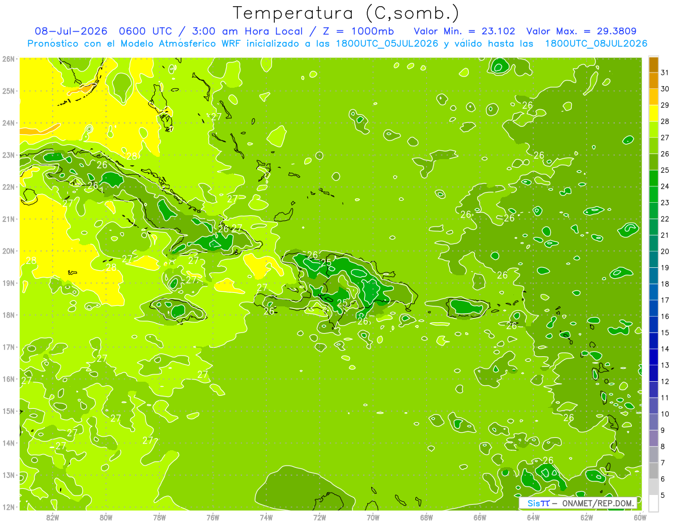Click the '17N' latitude axis label
This screenshot has width=680, height=525.
pos(8,347)
